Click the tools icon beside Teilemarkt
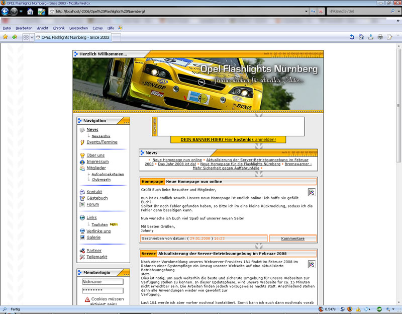The height and width of the screenshot is (314, 402). coord(82,257)
